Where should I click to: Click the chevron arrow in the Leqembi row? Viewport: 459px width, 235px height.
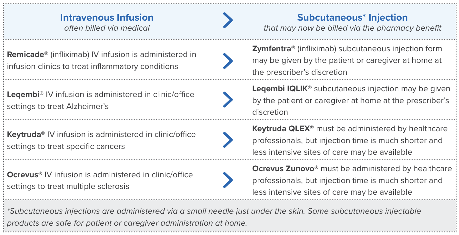point(228,100)
